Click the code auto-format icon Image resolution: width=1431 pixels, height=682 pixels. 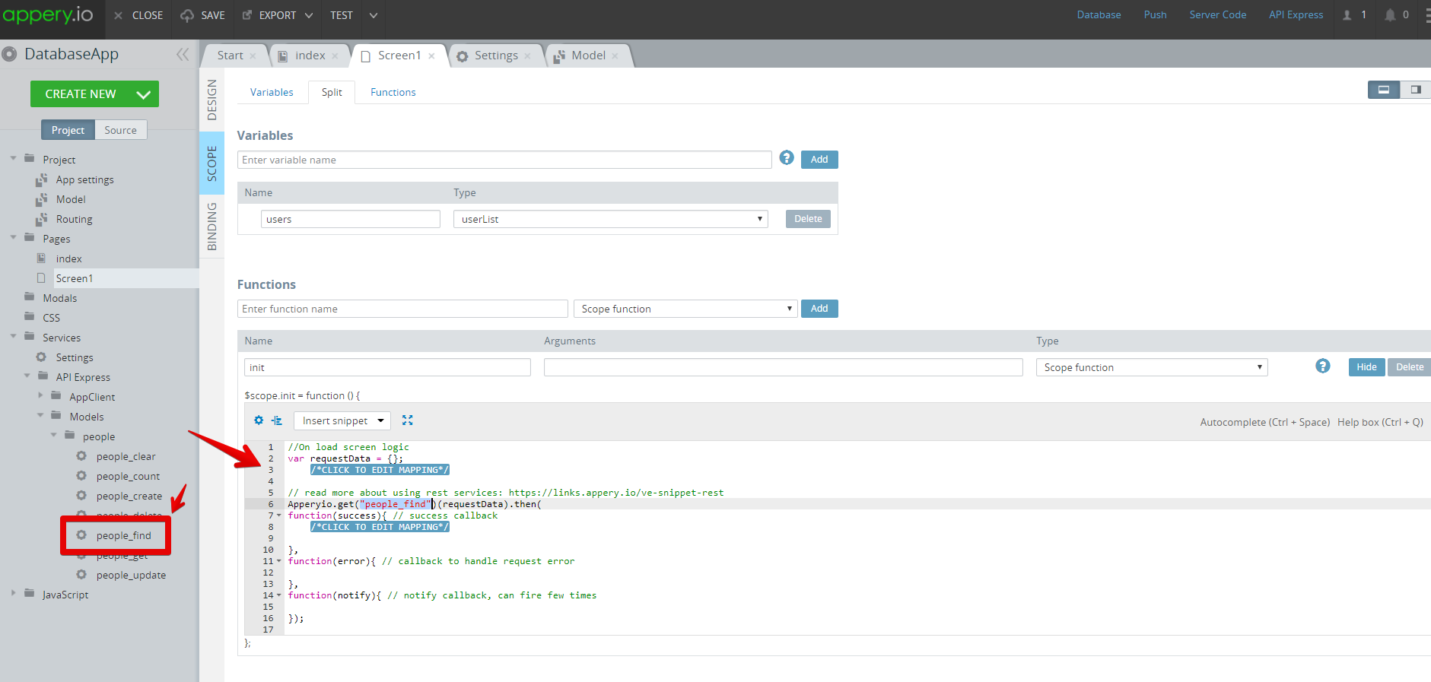pos(277,420)
